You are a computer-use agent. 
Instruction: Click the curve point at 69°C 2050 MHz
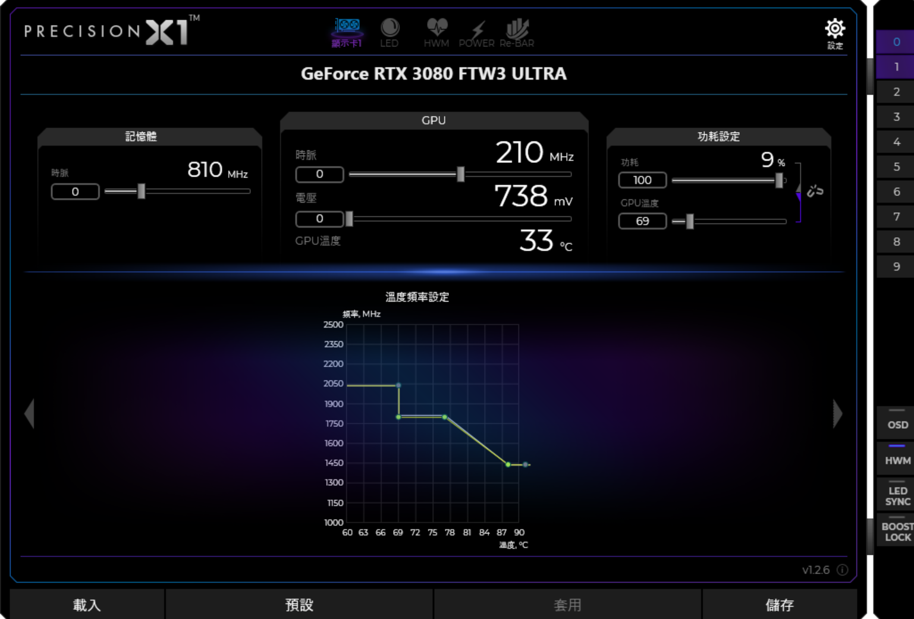pyautogui.click(x=398, y=385)
